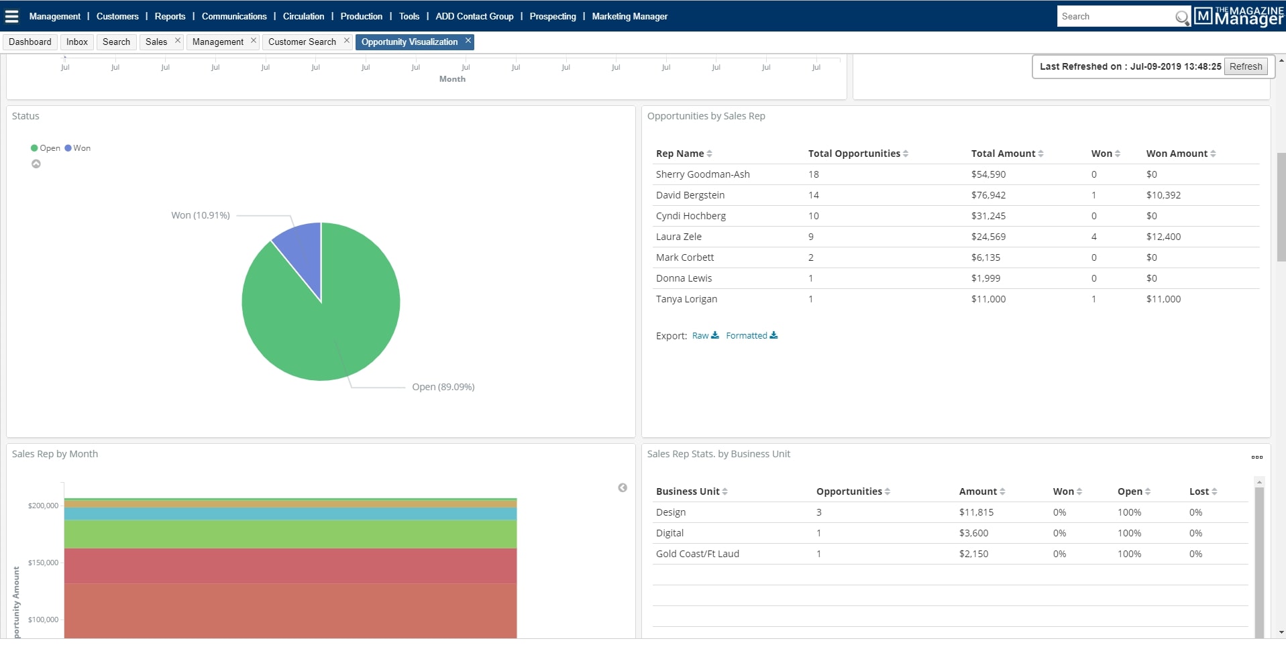Collapse the Status chart legend
Image resolution: width=1286 pixels, height=647 pixels.
[x=36, y=164]
